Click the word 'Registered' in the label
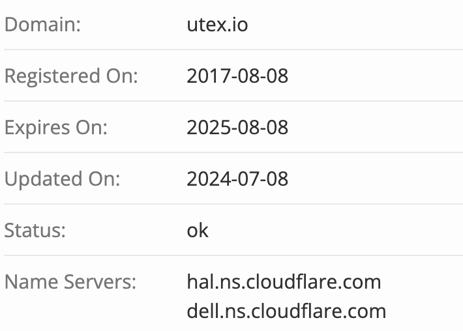This screenshot has width=463, height=331. click(50, 76)
